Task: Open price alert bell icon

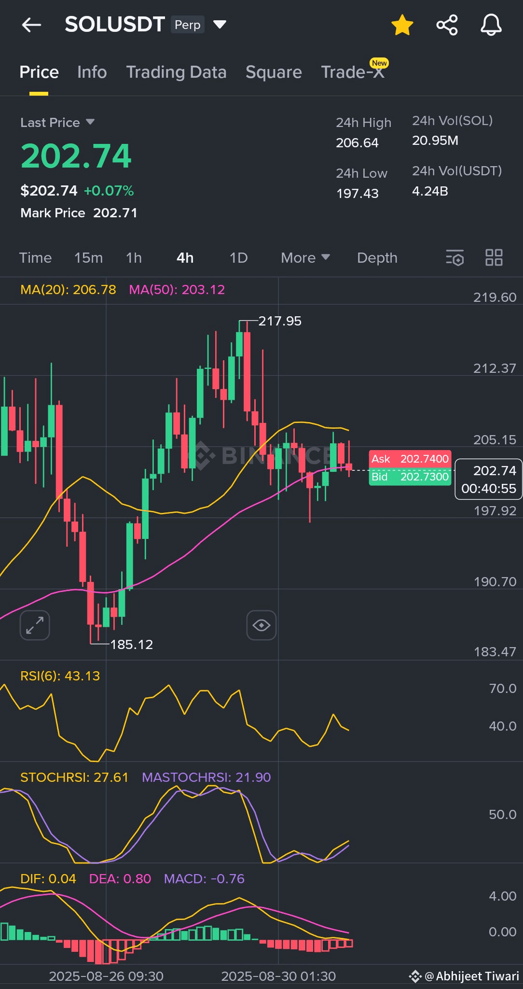Action: coord(491,25)
